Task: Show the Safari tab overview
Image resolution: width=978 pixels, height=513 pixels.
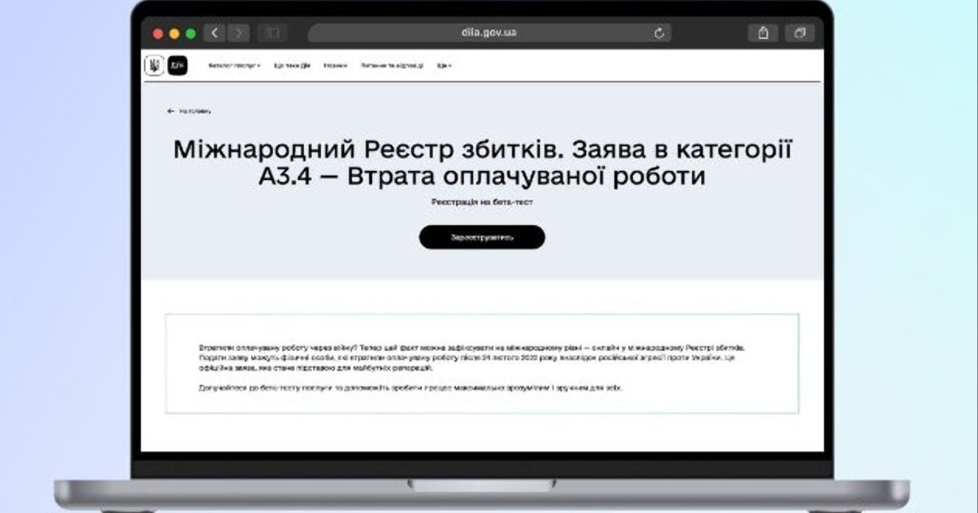Action: (x=800, y=33)
